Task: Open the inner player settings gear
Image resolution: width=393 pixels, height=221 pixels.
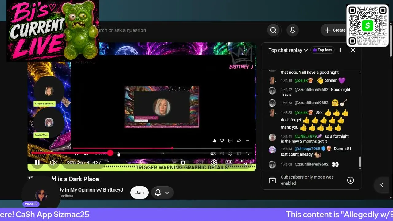Action: point(230,153)
